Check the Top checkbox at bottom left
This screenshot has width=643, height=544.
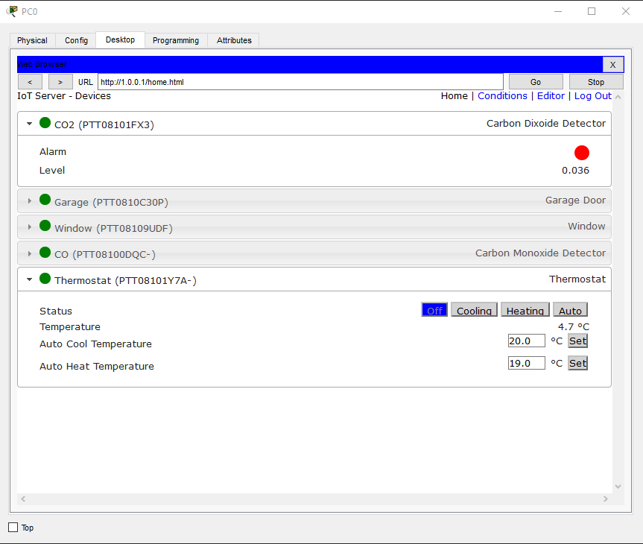coord(12,527)
